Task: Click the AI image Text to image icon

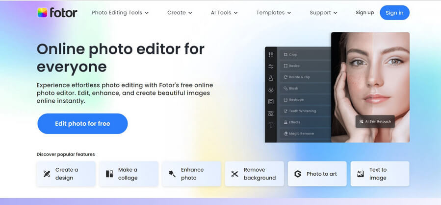Action: [360, 174]
